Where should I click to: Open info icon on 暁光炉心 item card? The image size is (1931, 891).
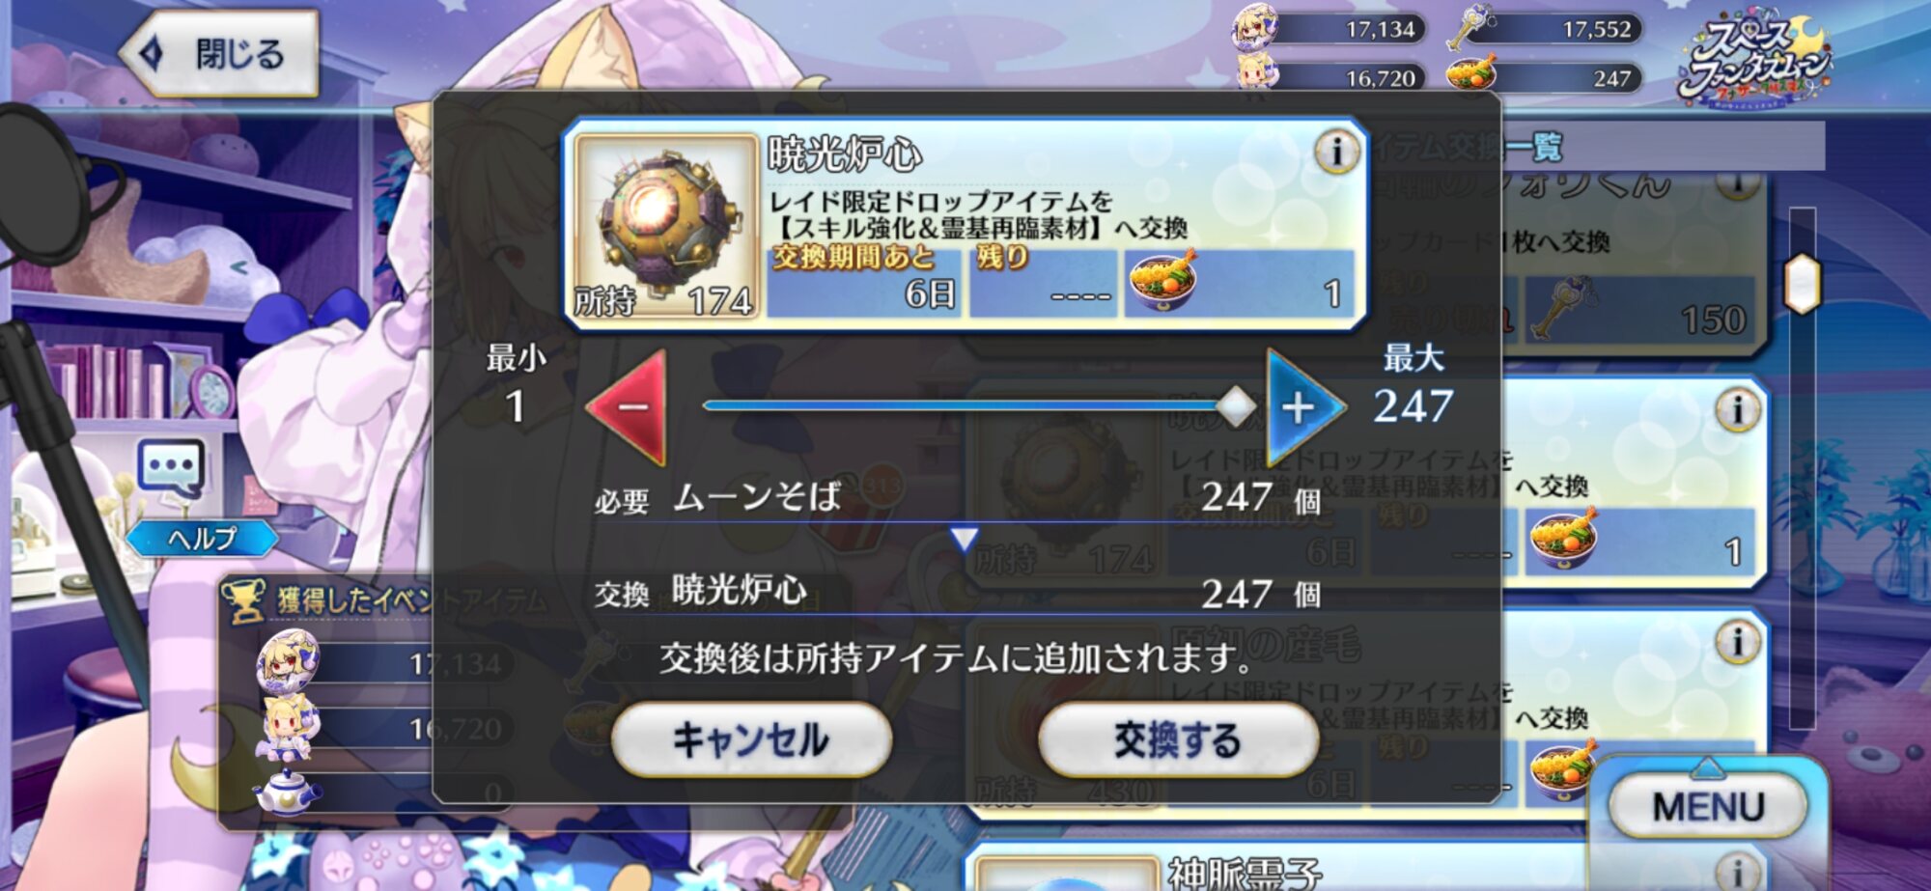[x=1337, y=152]
